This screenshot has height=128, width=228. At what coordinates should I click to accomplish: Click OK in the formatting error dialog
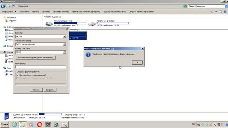137,63
